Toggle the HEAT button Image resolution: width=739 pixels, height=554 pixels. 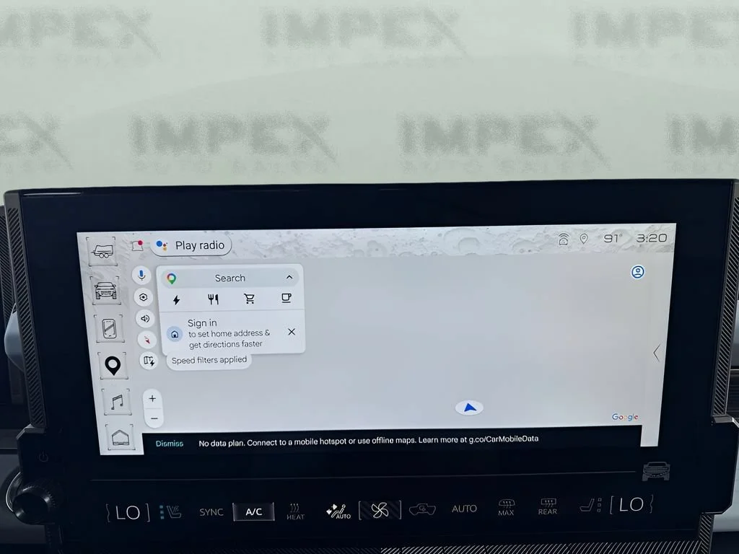295,511
